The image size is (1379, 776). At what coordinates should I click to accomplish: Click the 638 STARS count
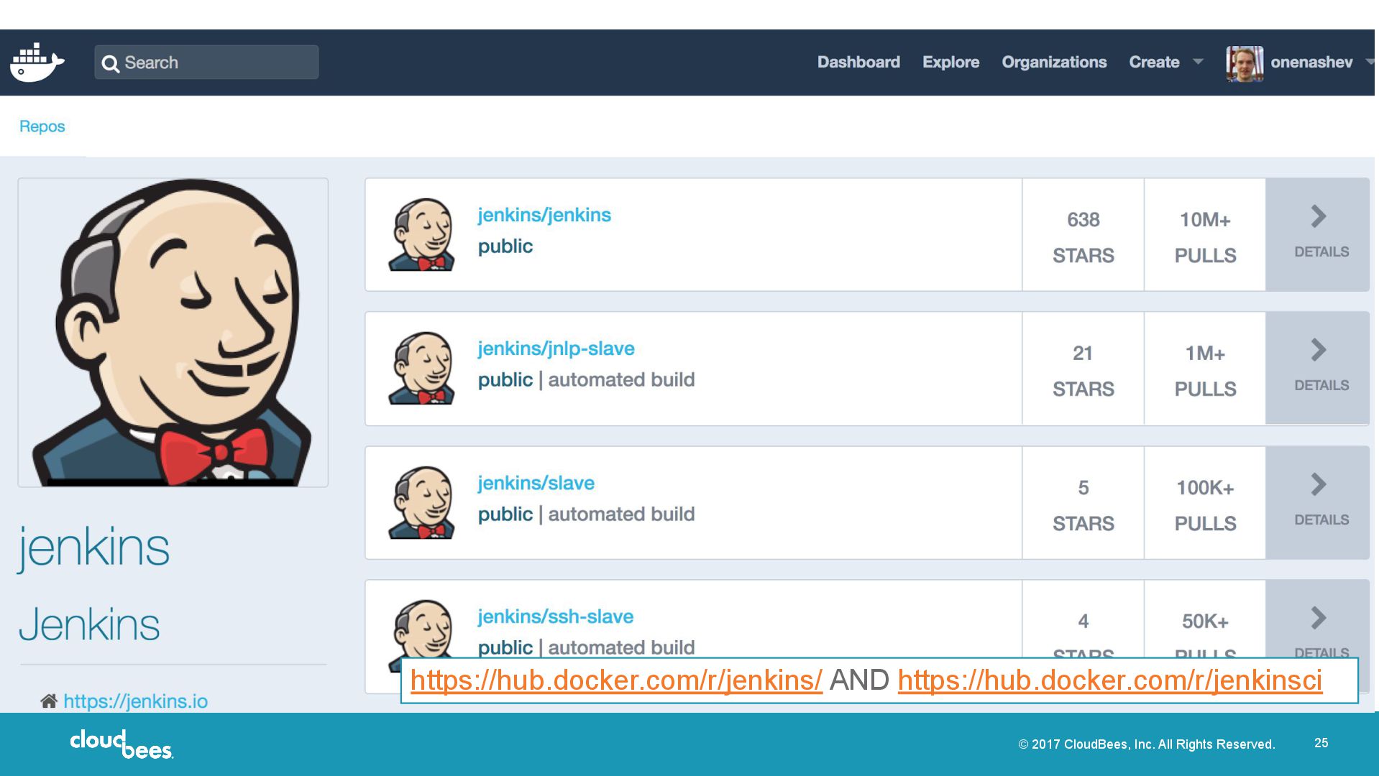[1083, 237]
